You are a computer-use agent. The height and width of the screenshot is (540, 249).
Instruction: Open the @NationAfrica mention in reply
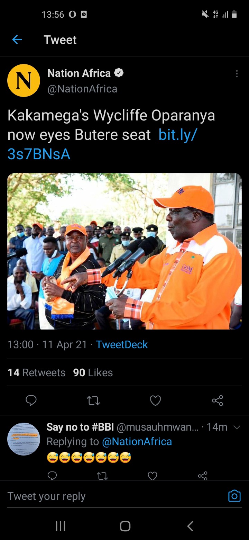[x=137, y=442]
